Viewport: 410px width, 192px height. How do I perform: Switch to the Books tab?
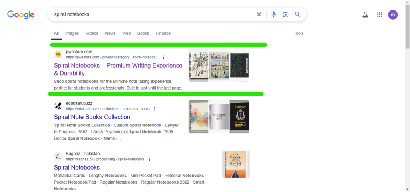(143, 34)
